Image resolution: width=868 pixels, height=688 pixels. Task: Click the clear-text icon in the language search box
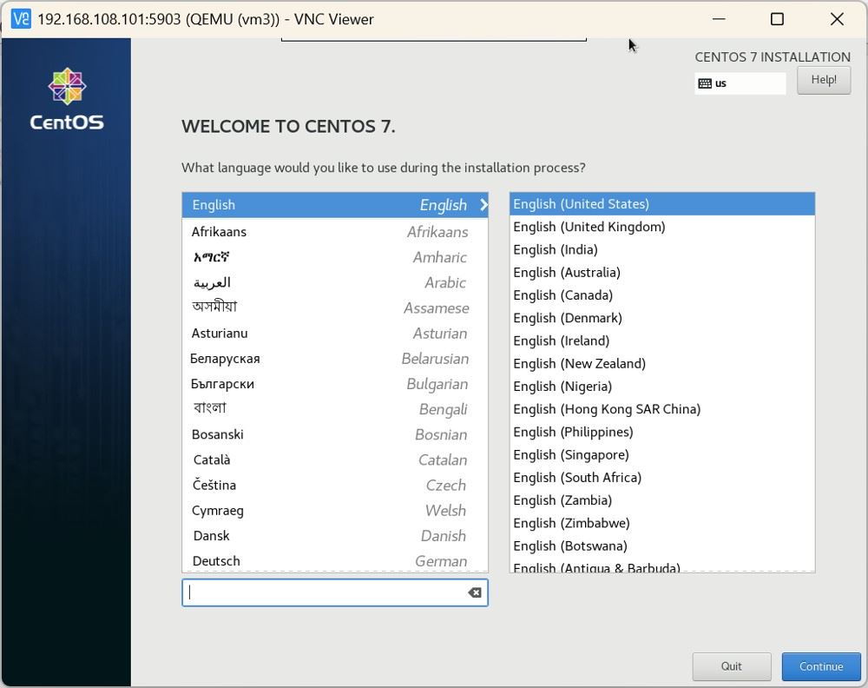(x=475, y=592)
